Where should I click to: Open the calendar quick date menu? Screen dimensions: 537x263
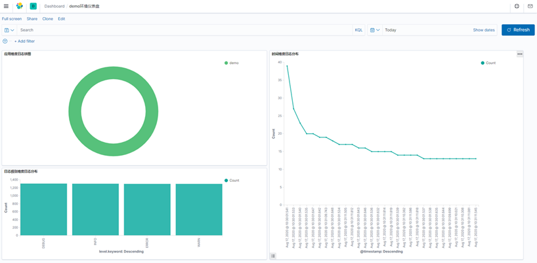375,30
